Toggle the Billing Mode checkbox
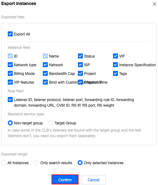This screenshot has width=158, height=185. 10,73
